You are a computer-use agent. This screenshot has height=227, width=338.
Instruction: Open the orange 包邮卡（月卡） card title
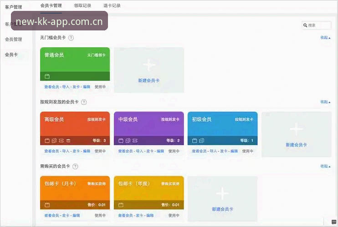click(x=60, y=184)
